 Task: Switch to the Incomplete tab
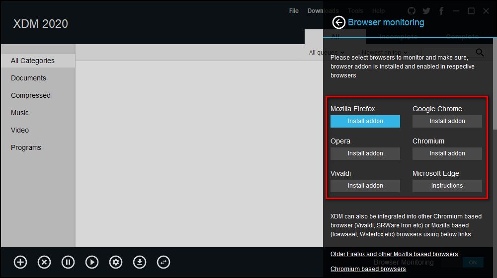[398, 37]
